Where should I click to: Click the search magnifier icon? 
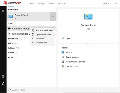point(9,90)
